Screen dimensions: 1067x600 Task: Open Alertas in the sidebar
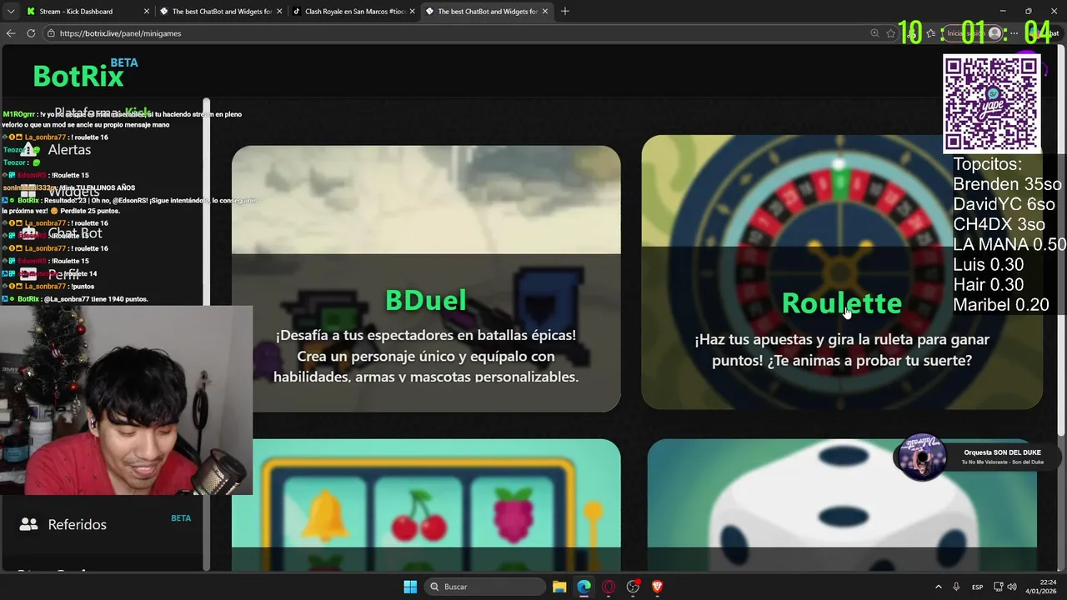coord(69,150)
